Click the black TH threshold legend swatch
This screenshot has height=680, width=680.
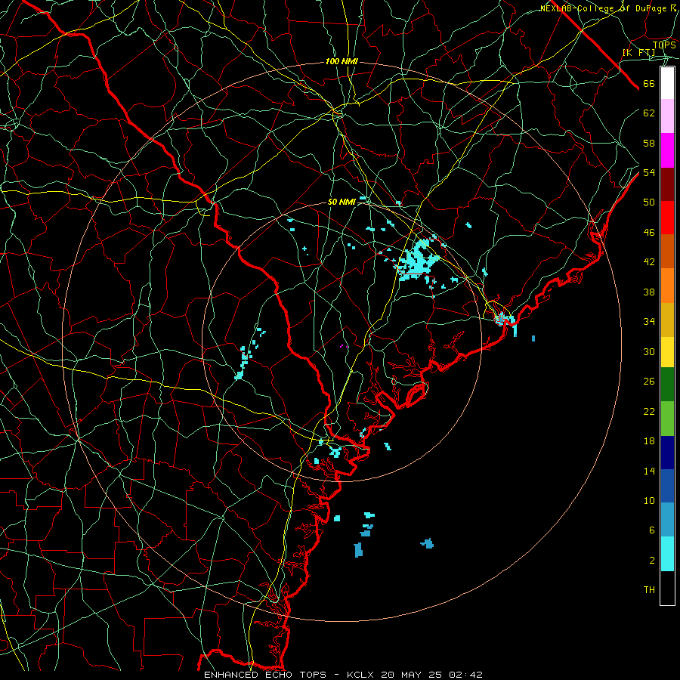(x=667, y=587)
